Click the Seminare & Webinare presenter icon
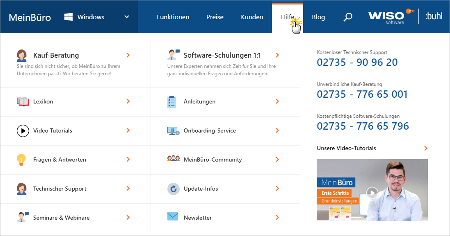The image size is (450, 236). coord(23,217)
